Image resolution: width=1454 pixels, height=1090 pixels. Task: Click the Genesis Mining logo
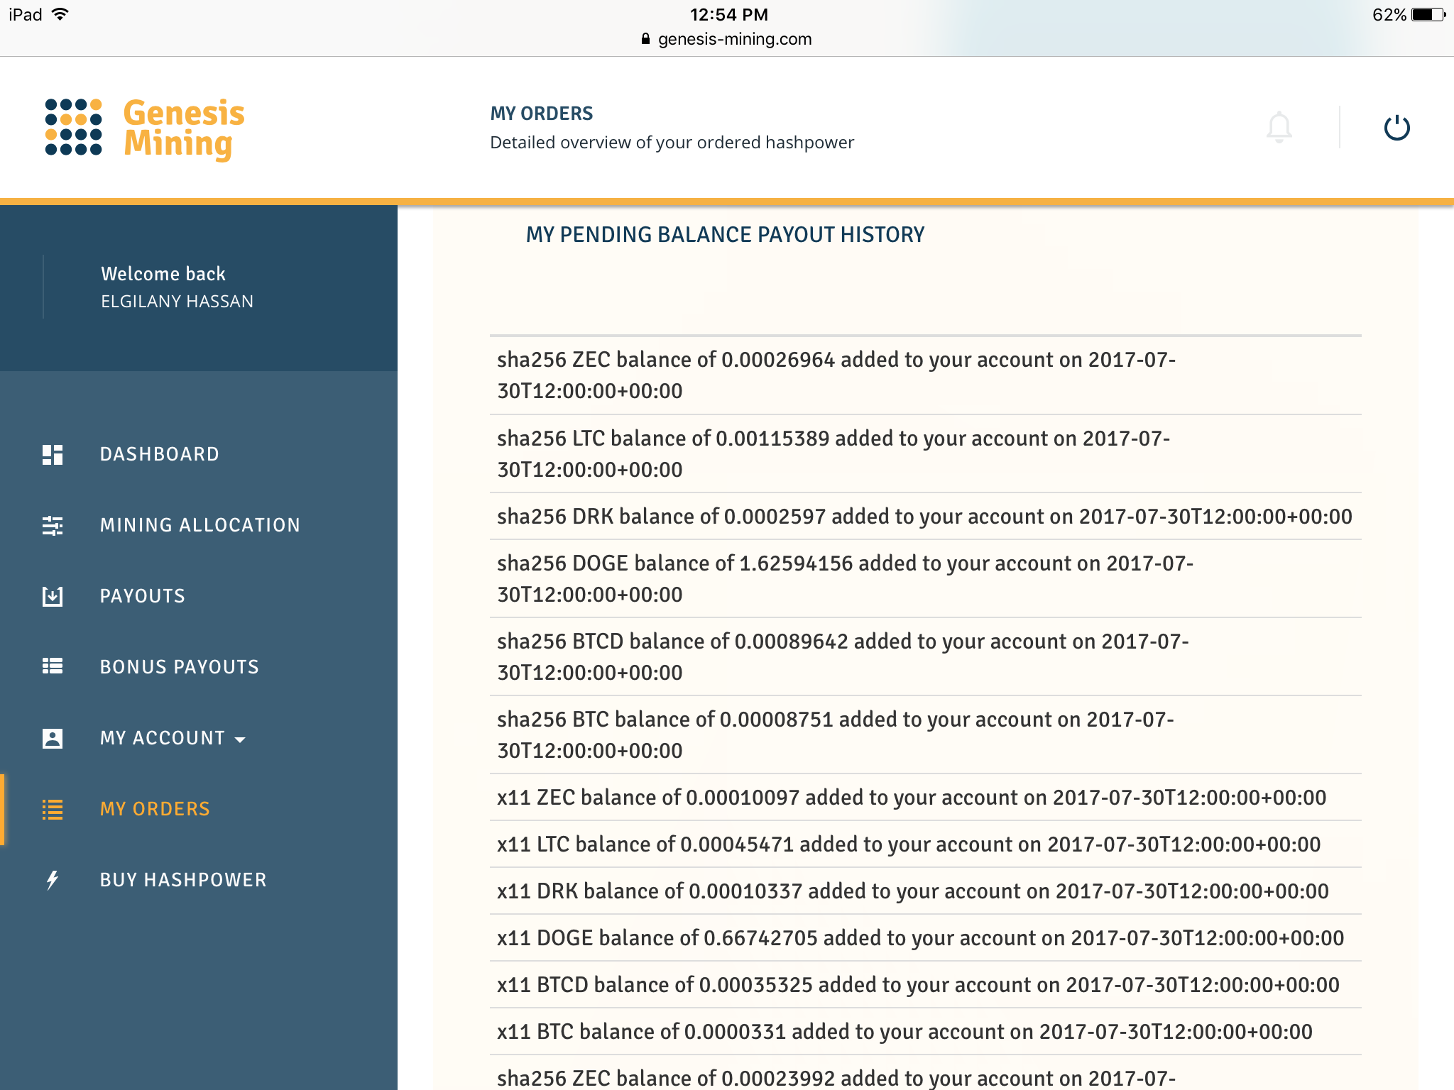[x=145, y=128]
